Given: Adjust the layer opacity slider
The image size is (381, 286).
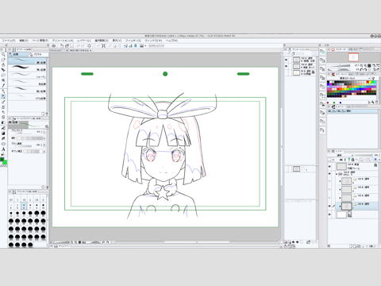Looking at the screenshot, I should [364, 155].
